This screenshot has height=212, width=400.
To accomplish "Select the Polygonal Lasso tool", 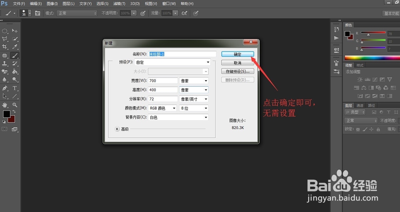I will pyautogui.click(x=4, y=39).
